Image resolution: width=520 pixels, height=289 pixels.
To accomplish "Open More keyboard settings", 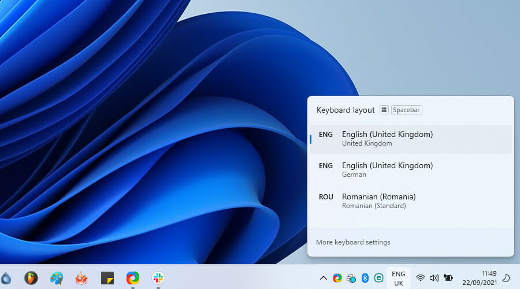I will click(x=353, y=242).
